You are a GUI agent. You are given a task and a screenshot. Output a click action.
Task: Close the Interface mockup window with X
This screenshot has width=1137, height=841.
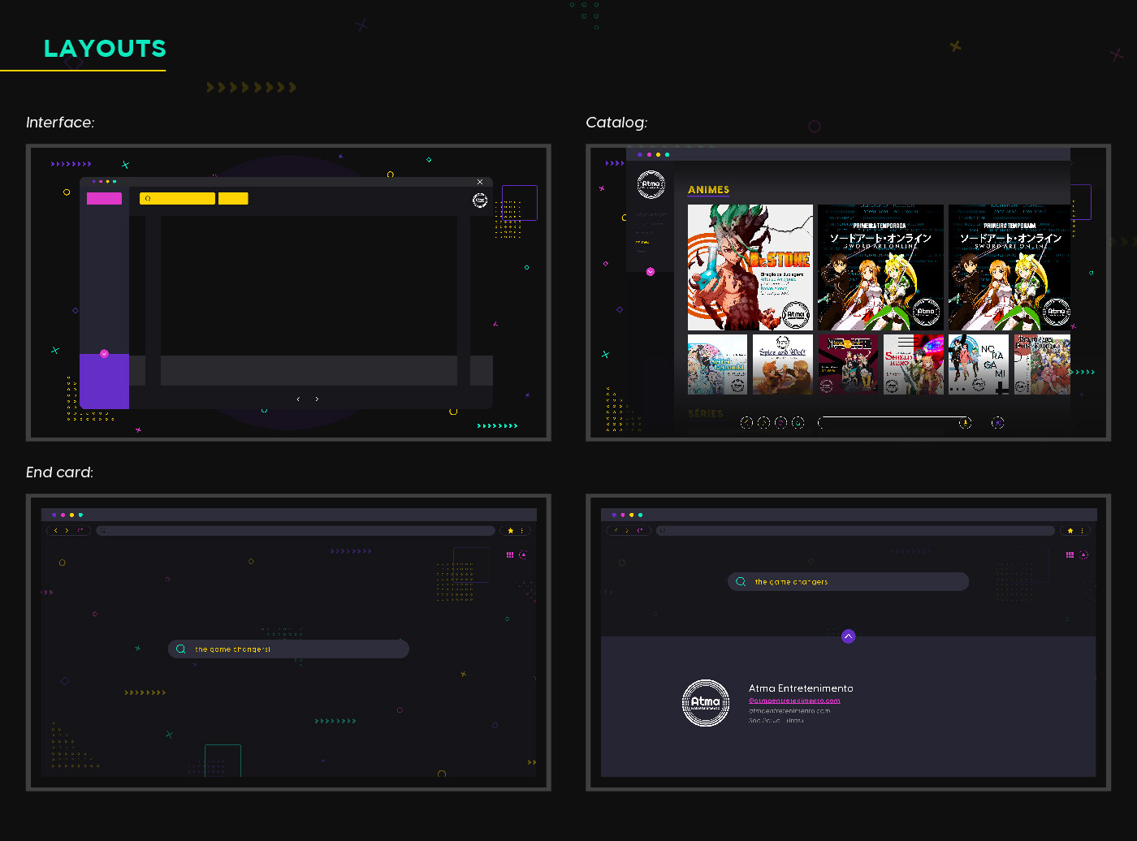[480, 182]
